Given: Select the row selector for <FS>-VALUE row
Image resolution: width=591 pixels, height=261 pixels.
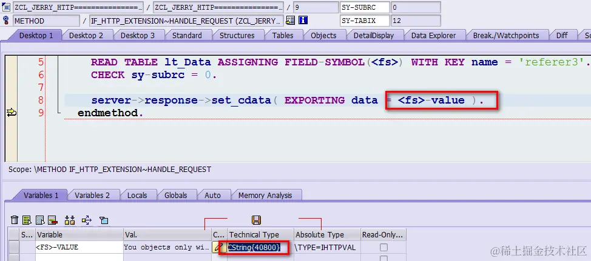Looking at the screenshot, I should coord(14,247).
